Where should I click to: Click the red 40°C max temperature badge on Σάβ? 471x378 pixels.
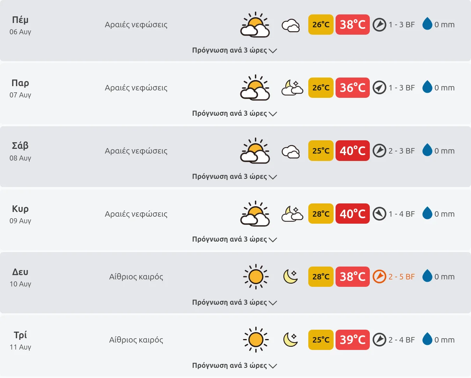353,151
